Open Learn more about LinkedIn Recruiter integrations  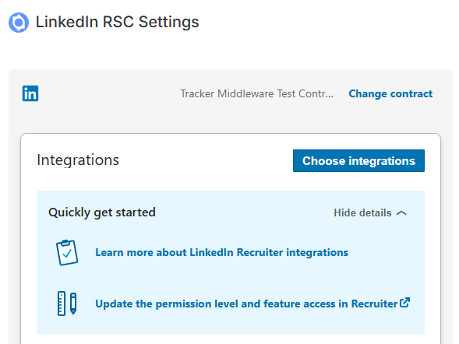point(221,252)
